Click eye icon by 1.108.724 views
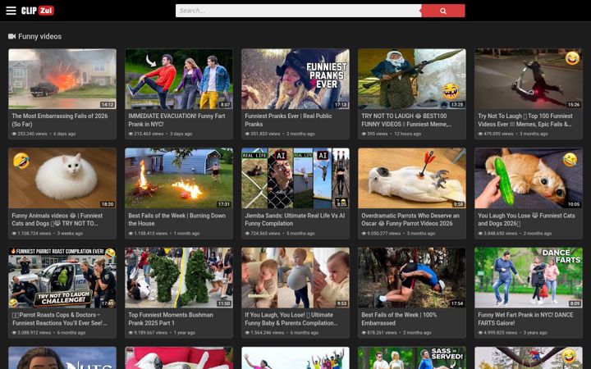Screen dimensions: 591x369 point(14,234)
